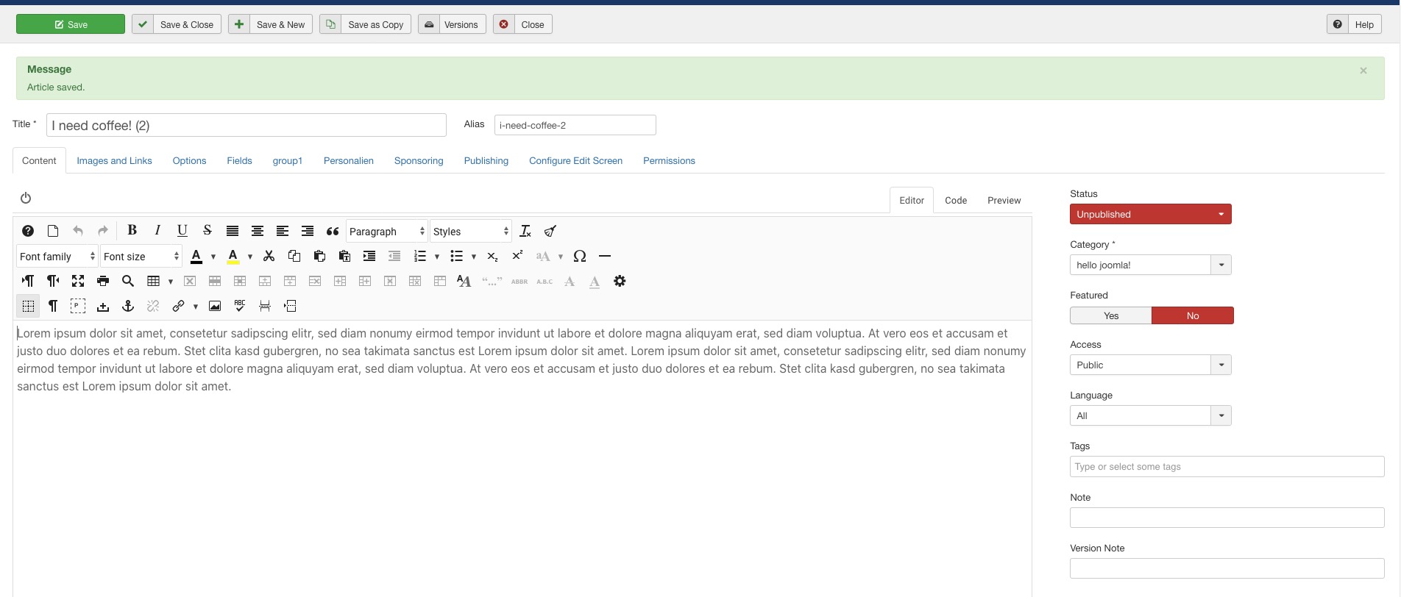Remove formatting from selection

tap(525, 231)
